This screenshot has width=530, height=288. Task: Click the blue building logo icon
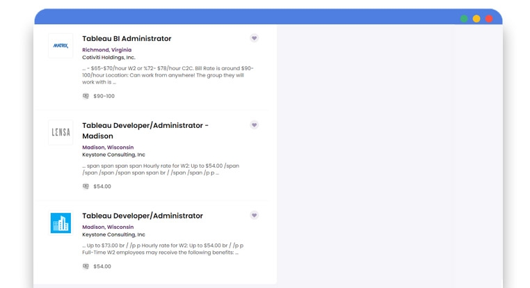[x=61, y=223]
